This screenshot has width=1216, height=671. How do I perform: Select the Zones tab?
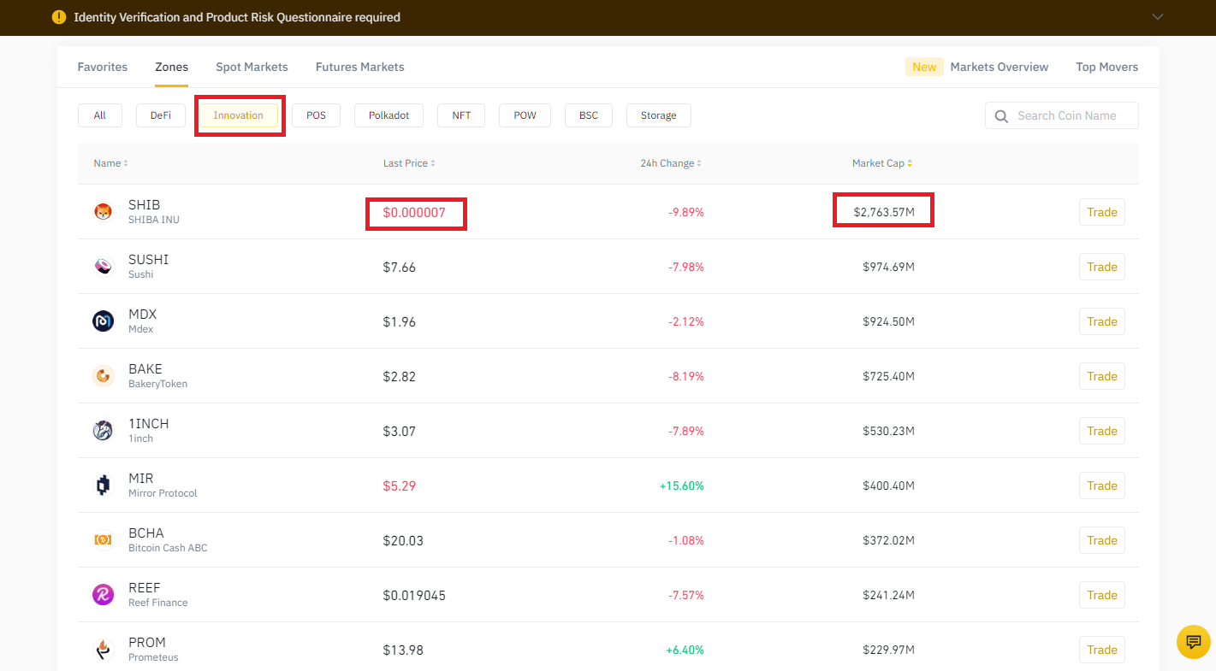[x=171, y=67]
